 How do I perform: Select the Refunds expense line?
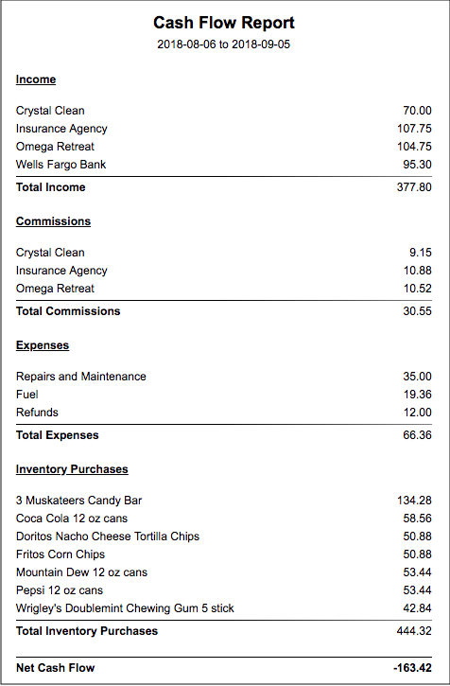(x=223, y=413)
